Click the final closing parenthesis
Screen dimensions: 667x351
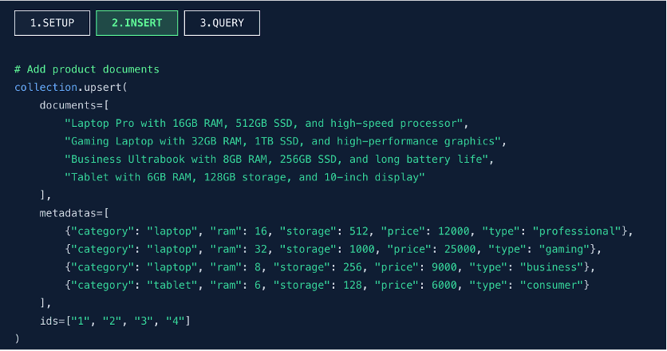pyautogui.click(x=17, y=339)
